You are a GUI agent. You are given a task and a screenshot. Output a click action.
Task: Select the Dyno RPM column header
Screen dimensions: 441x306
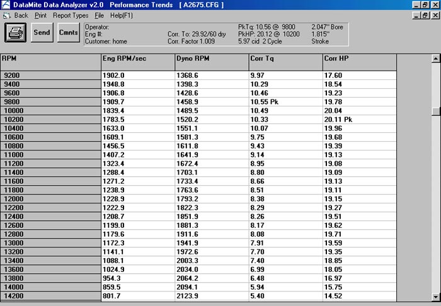point(212,62)
